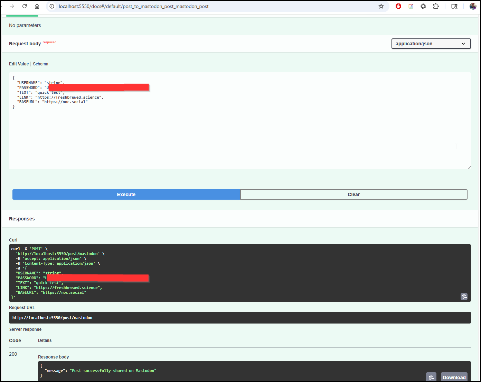
Task: View site information icon in address bar
Action: (x=52, y=6)
